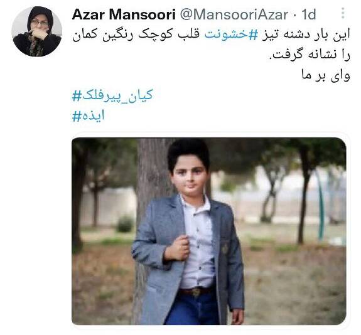361x335 pixels.
Task: Open the tweet's three-dot more options menu
Action: [x=343, y=13]
